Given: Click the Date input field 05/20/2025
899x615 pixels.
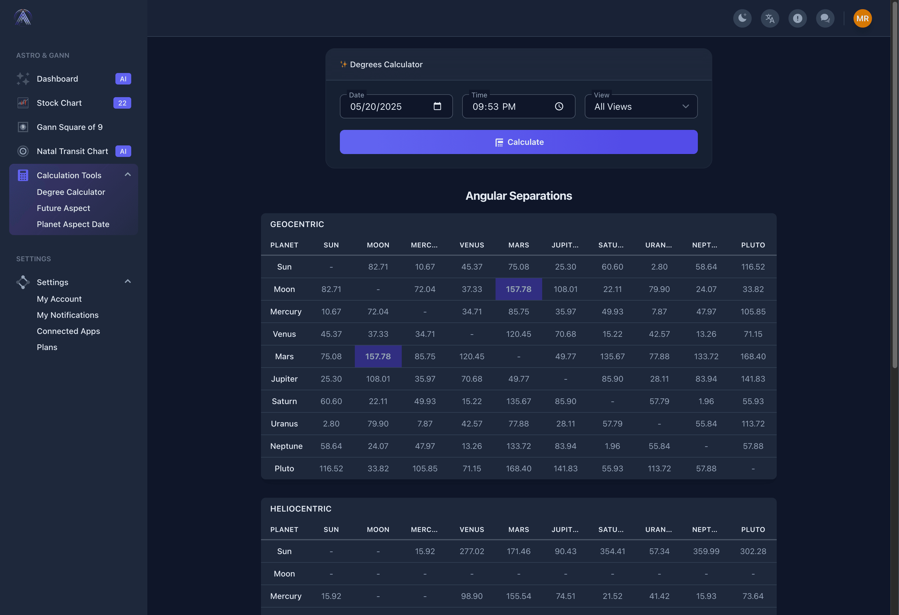Looking at the screenshot, I should click(x=396, y=106).
